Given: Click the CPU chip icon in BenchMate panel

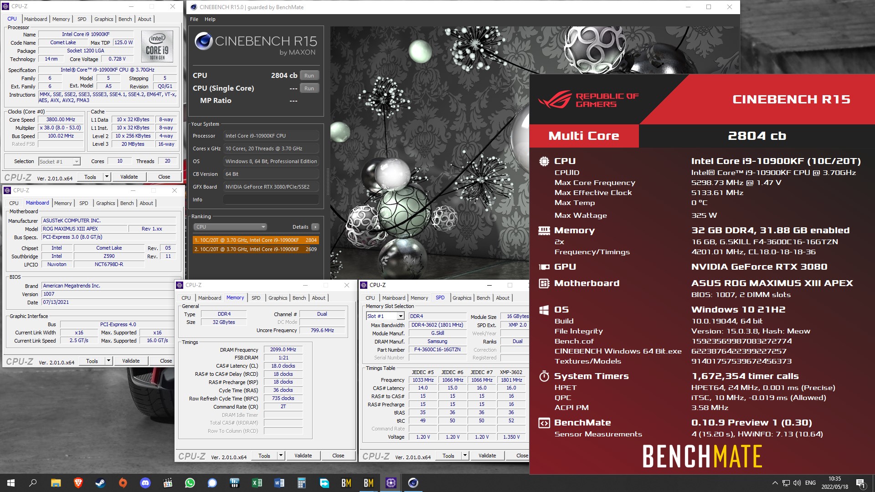Looking at the screenshot, I should pos(544,161).
